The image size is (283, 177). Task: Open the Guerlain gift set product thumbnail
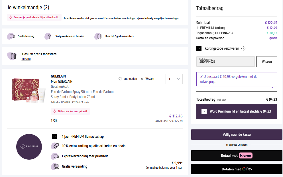tap(28, 91)
